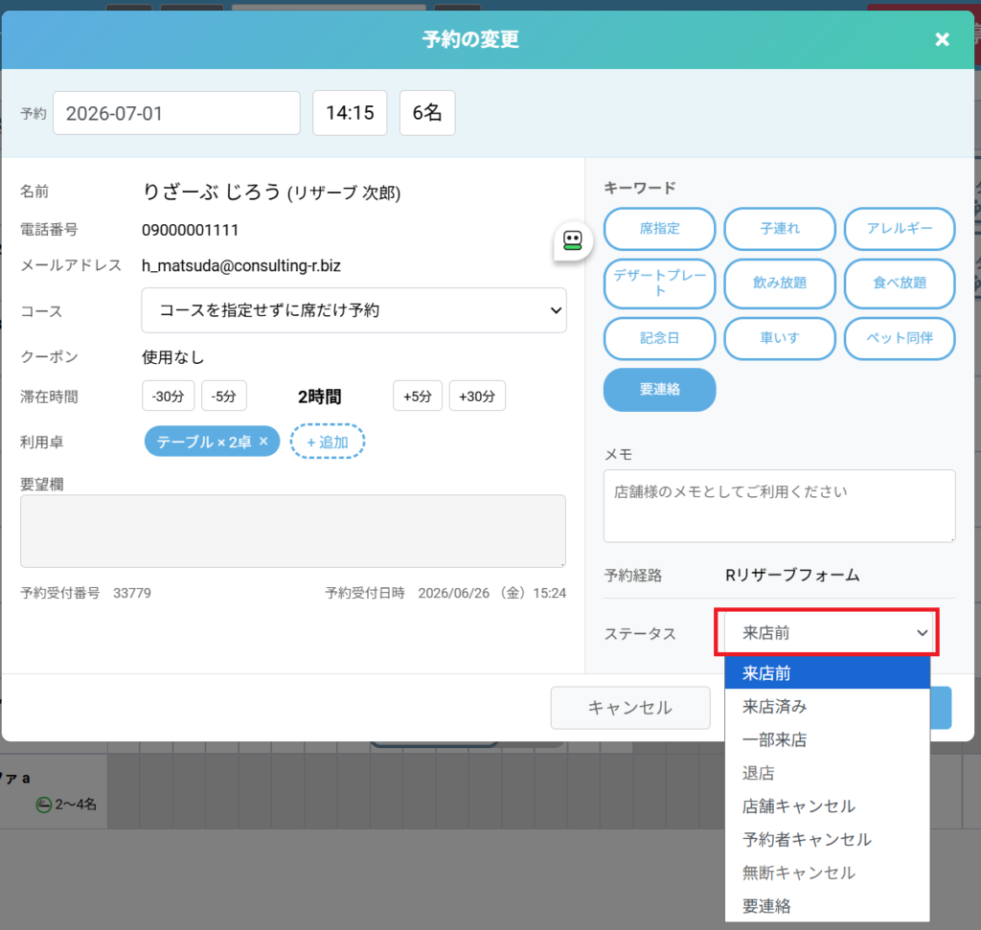
Task: Click the +5分 stay time button
Action: tap(418, 396)
